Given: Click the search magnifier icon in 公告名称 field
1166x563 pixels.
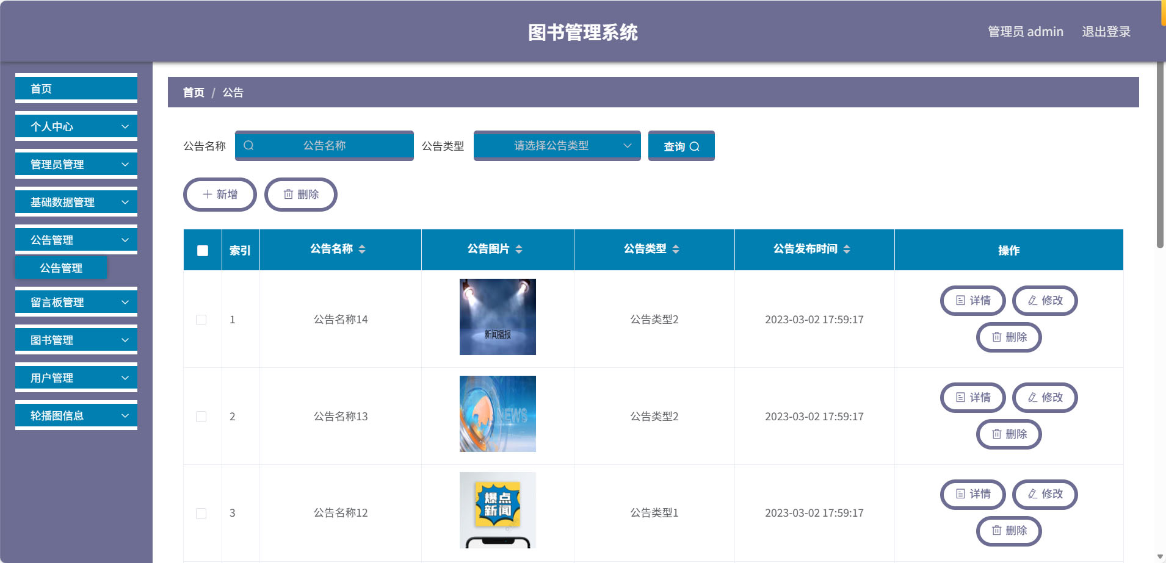Looking at the screenshot, I should click(x=248, y=145).
